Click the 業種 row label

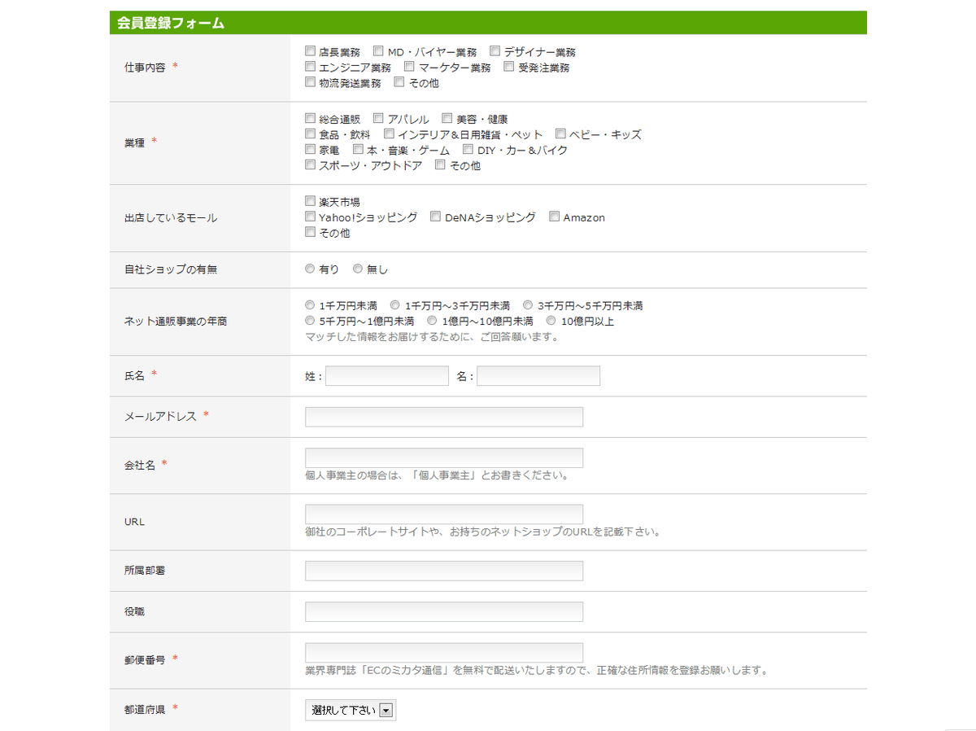click(x=135, y=142)
